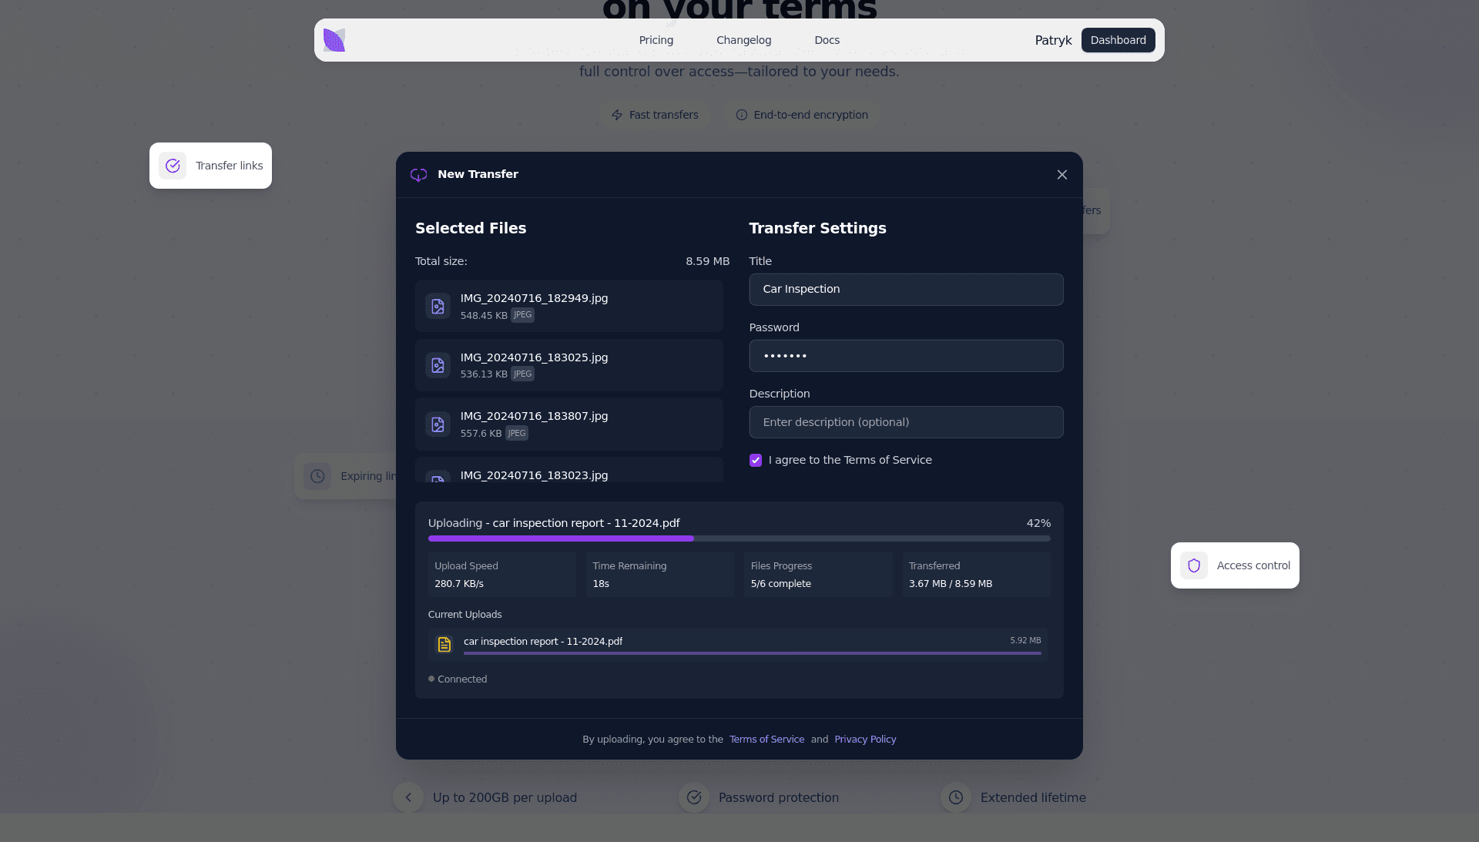The height and width of the screenshot is (842, 1479).
Task: Uncheck the Terms of Service agreement checkbox
Action: point(756,461)
